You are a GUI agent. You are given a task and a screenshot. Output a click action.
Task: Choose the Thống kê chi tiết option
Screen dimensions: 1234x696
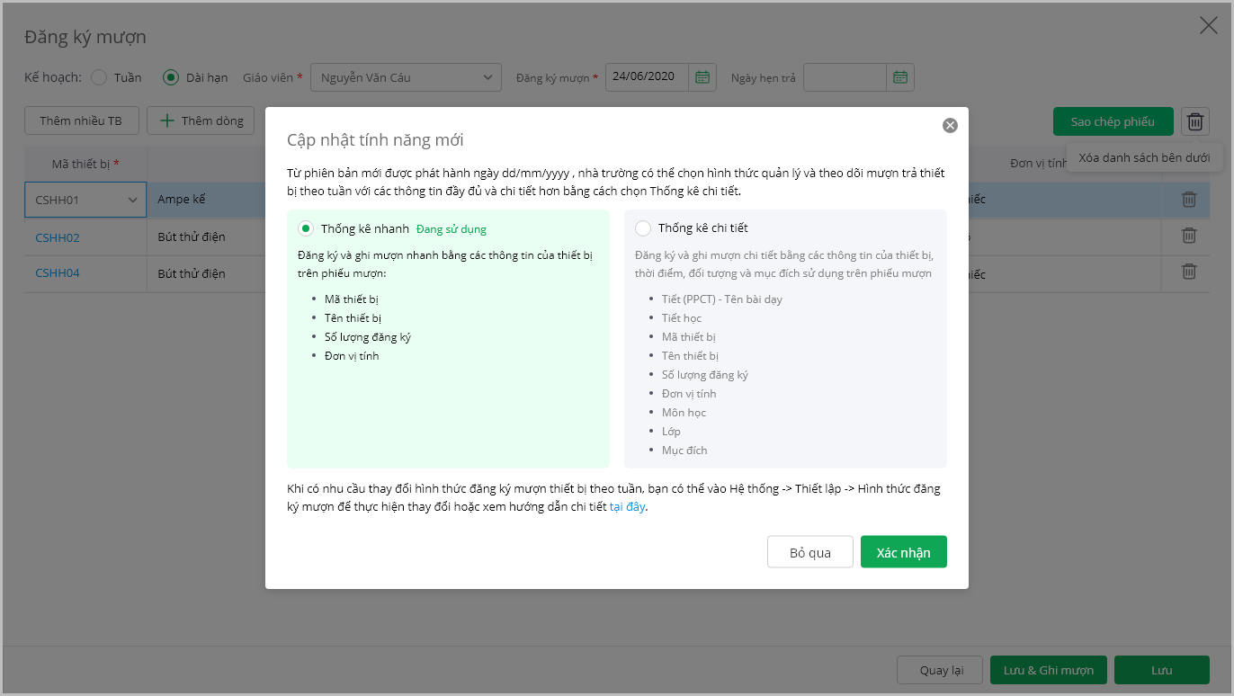(643, 228)
